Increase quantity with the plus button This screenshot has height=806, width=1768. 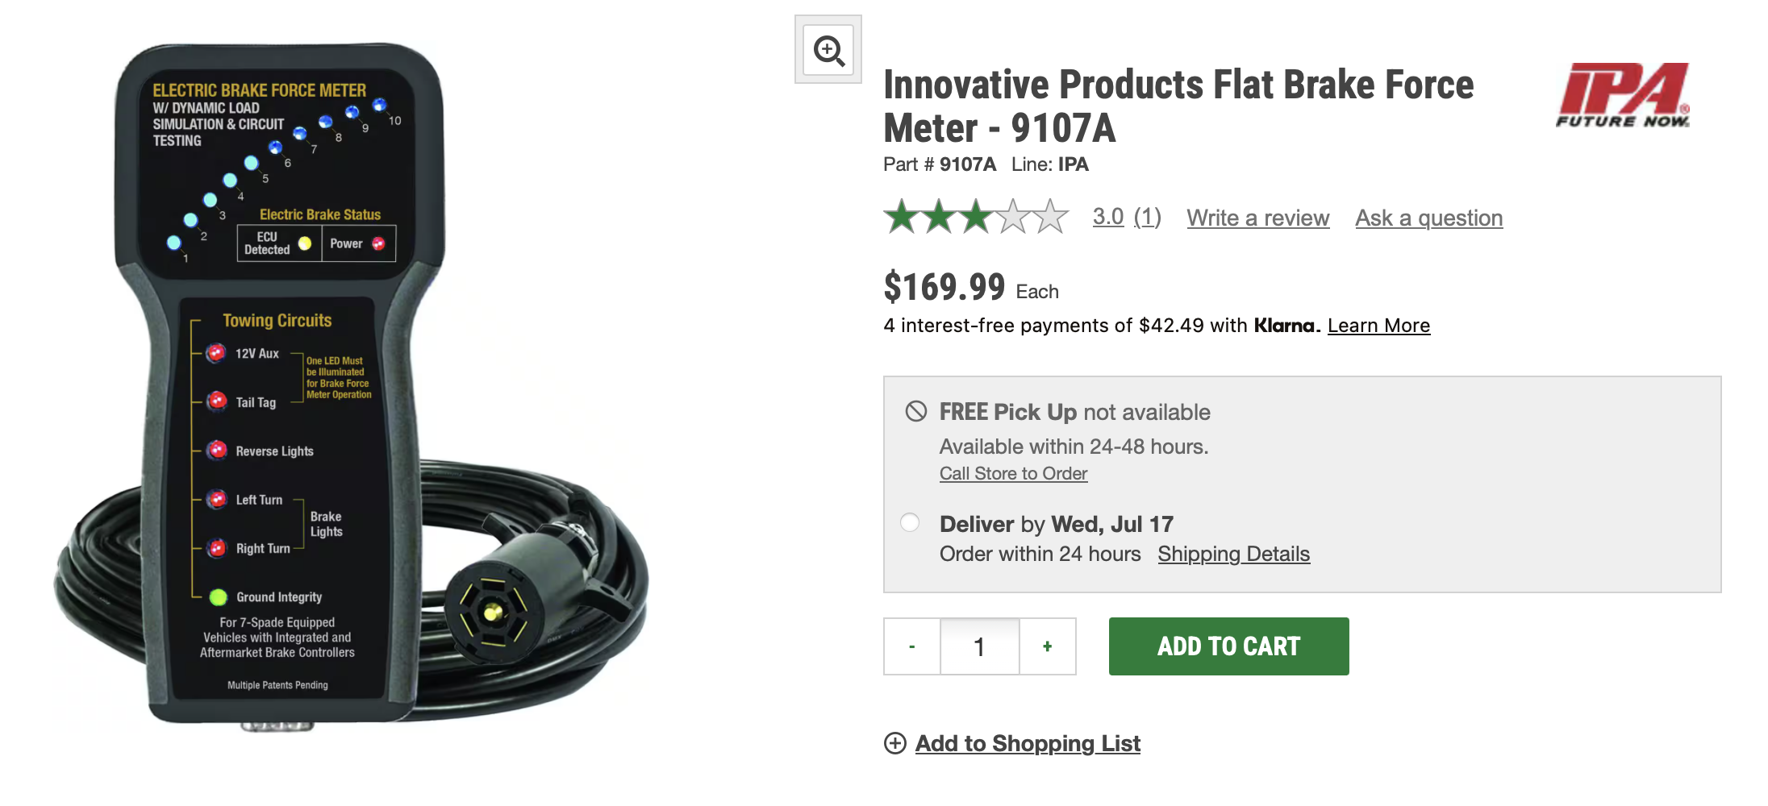coord(1047,646)
